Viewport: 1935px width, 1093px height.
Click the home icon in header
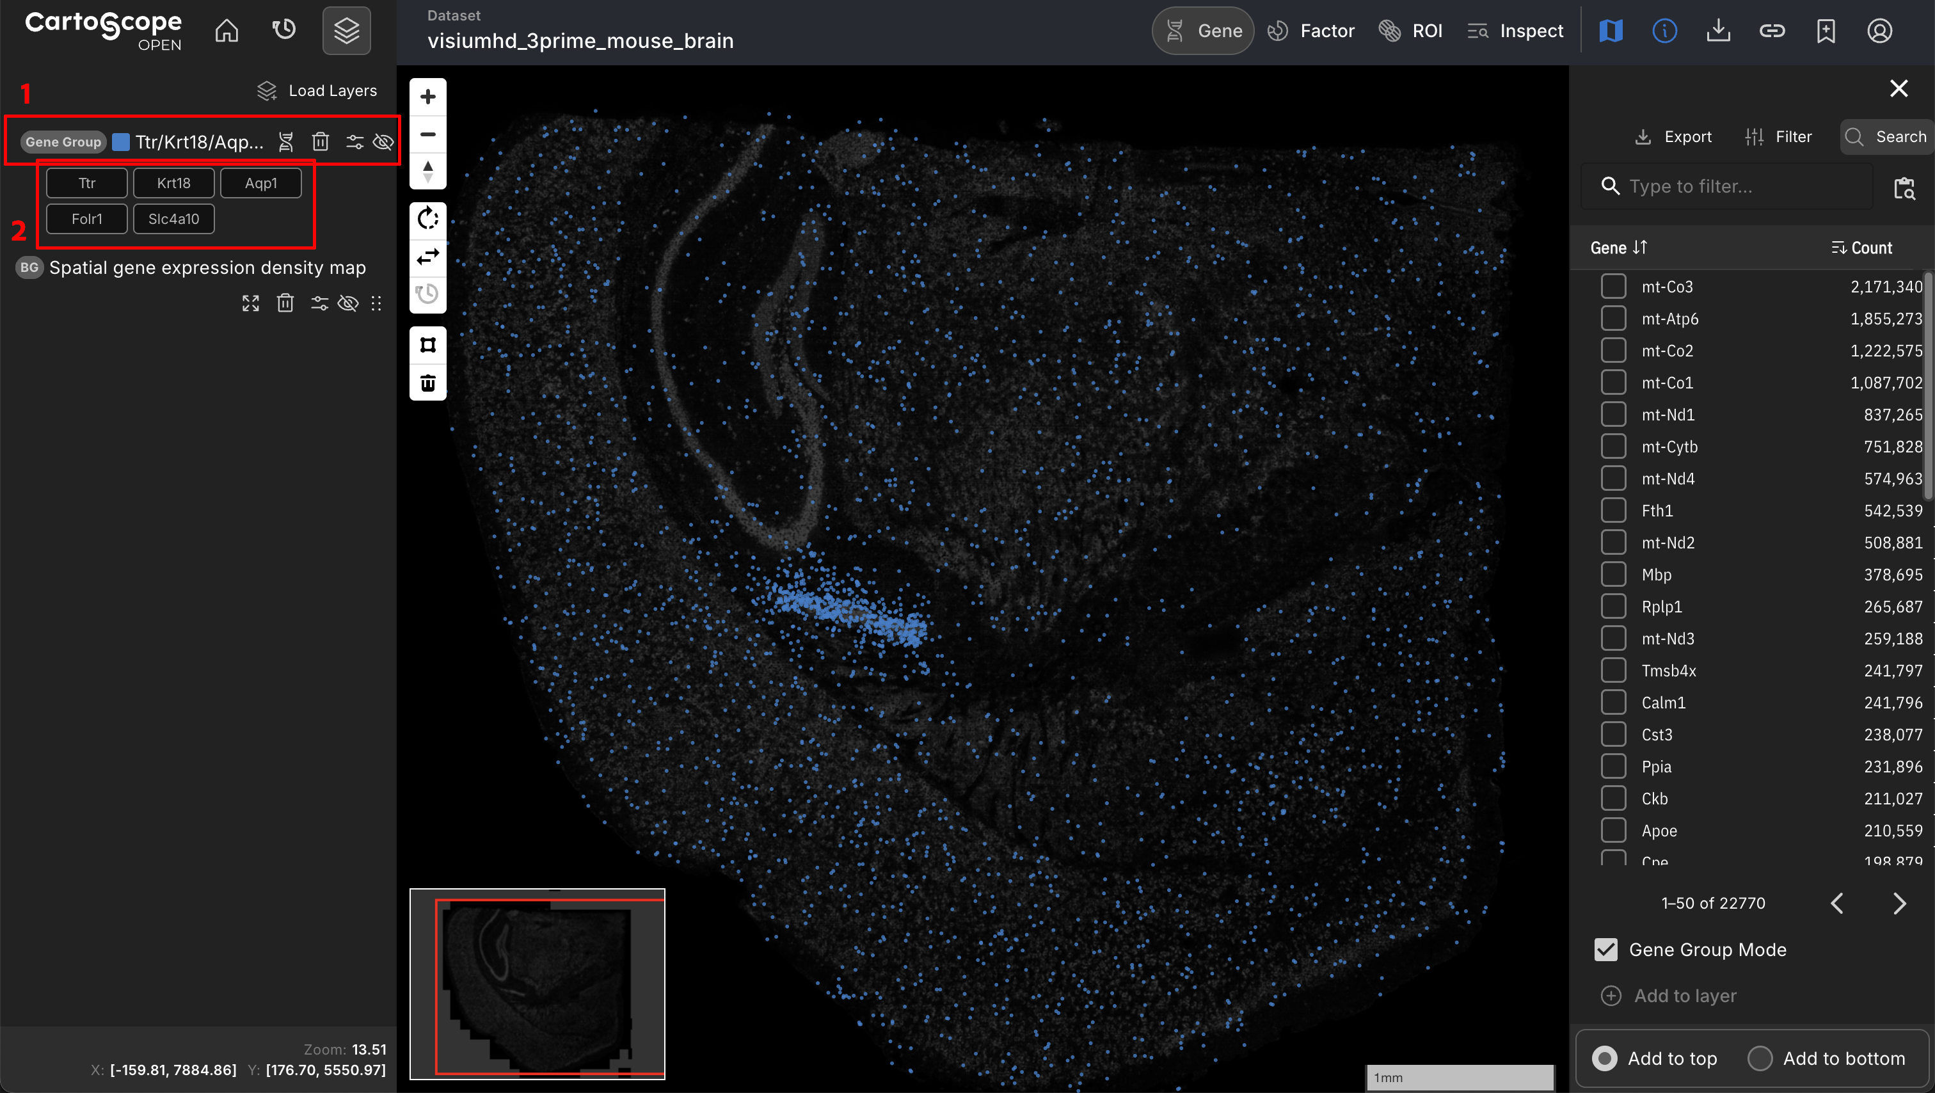pos(226,31)
